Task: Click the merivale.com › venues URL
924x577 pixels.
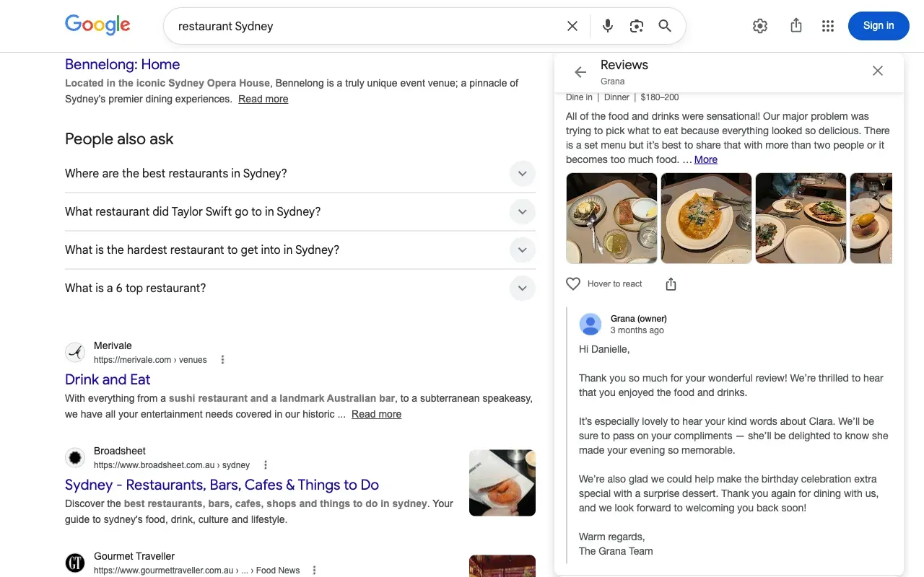Action: pyautogui.click(x=150, y=360)
